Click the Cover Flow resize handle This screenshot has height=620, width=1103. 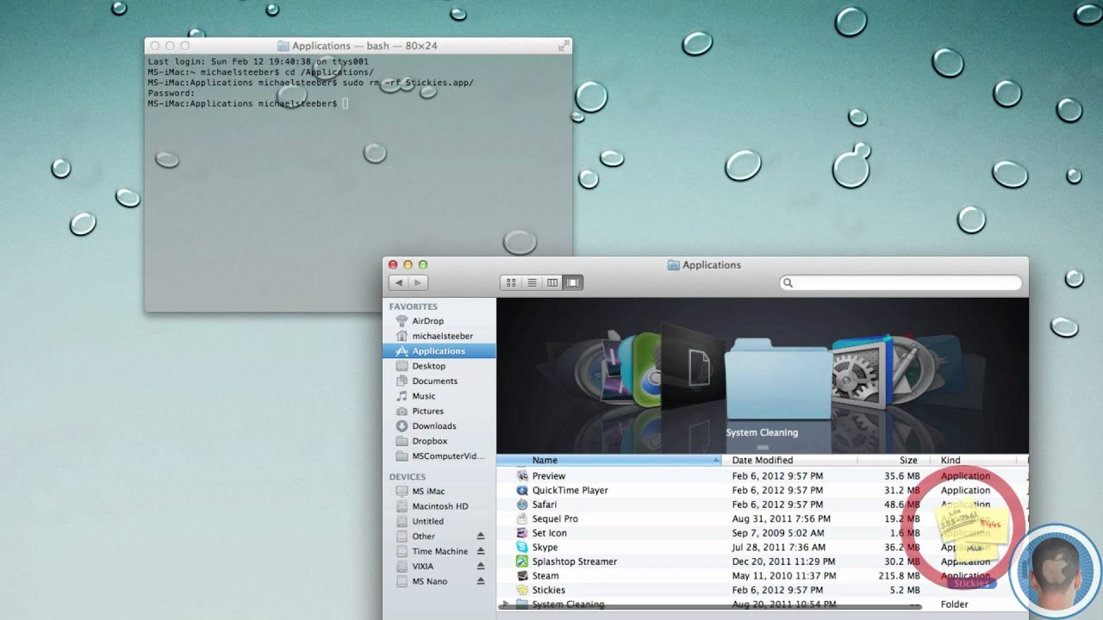(x=763, y=449)
